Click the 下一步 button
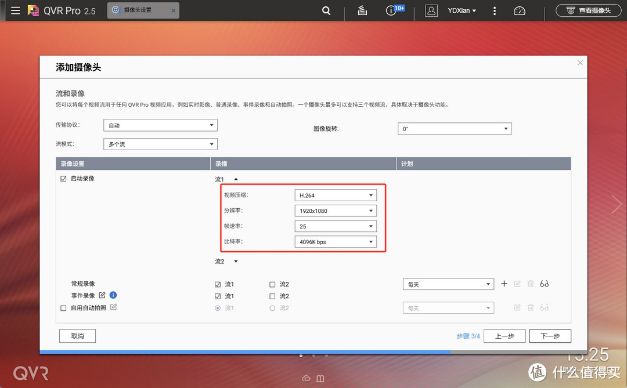Image resolution: width=627 pixels, height=388 pixels. 549,336
